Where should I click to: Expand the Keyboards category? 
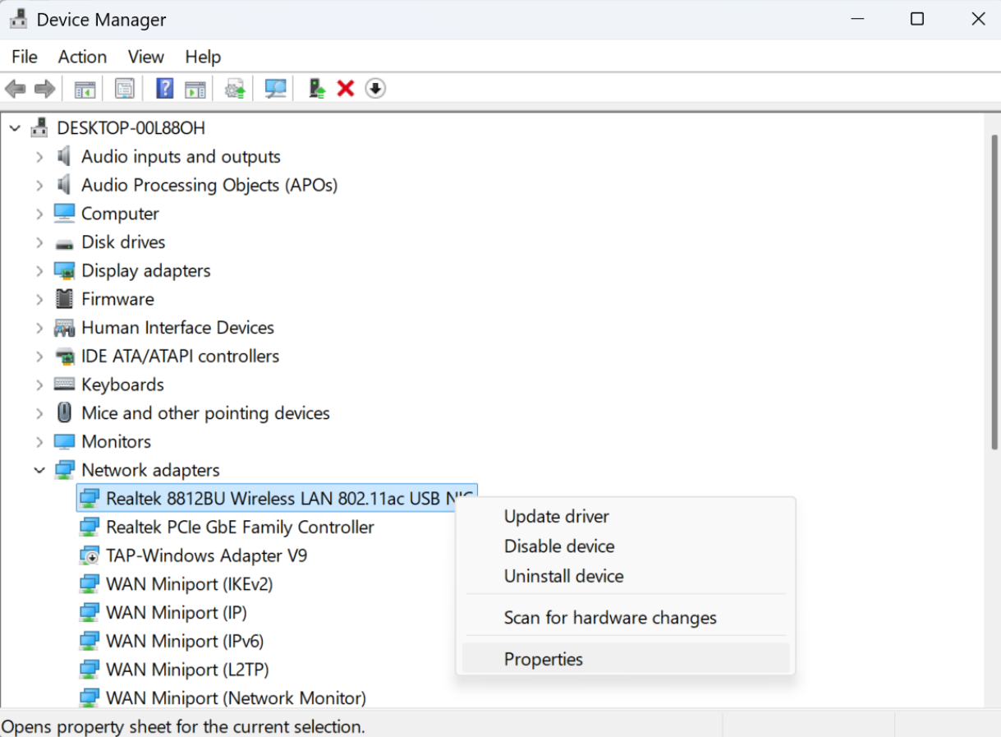pos(39,385)
